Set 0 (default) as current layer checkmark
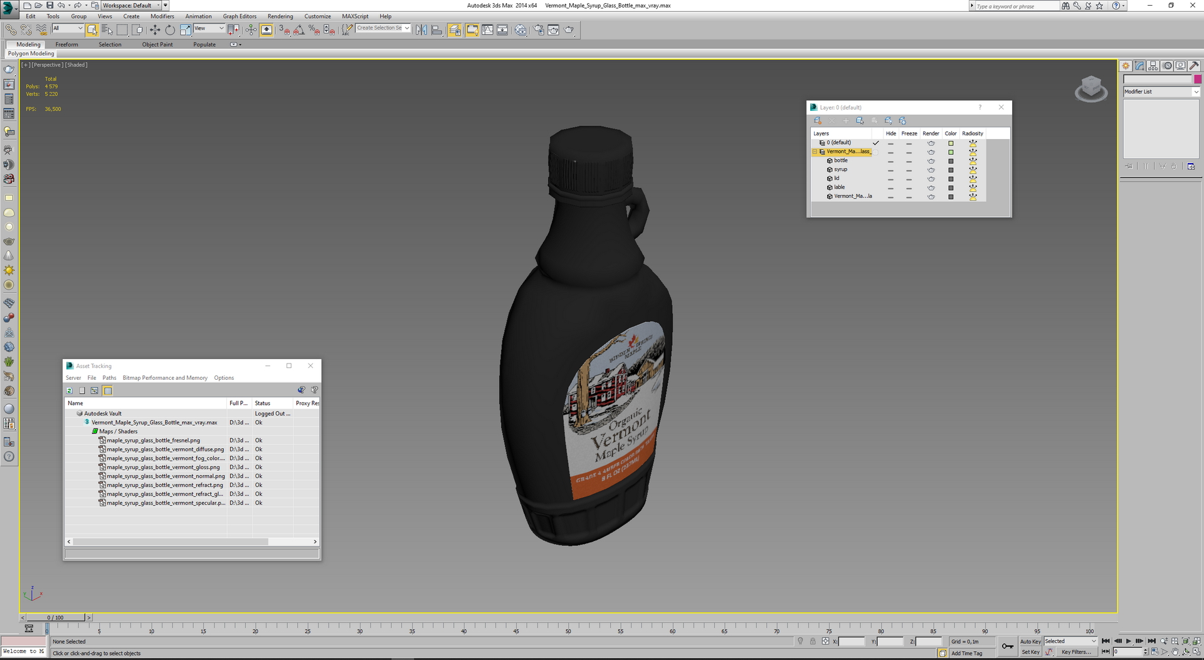The width and height of the screenshot is (1204, 660). (x=876, y=143)
